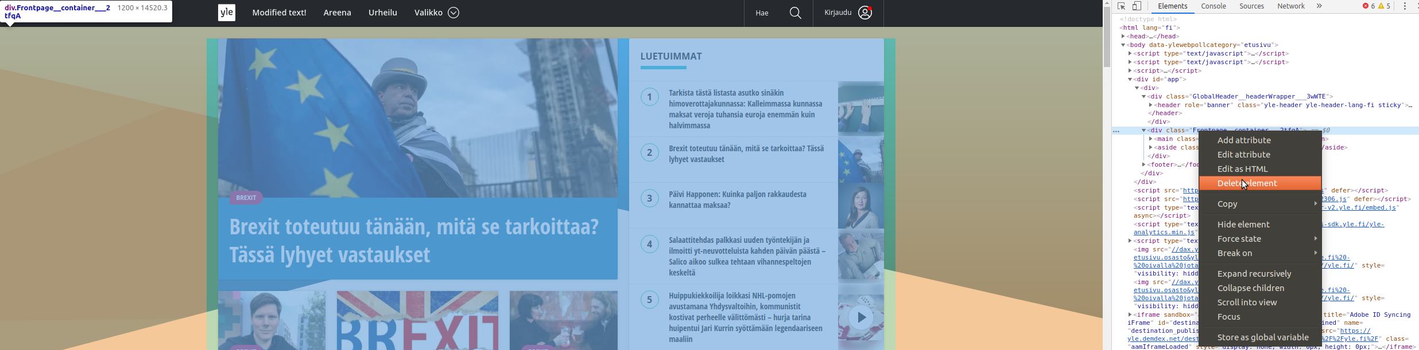Toggle the device toolbar icon
Viewport: 1419px width, 350px height.
coord(1137,6)
